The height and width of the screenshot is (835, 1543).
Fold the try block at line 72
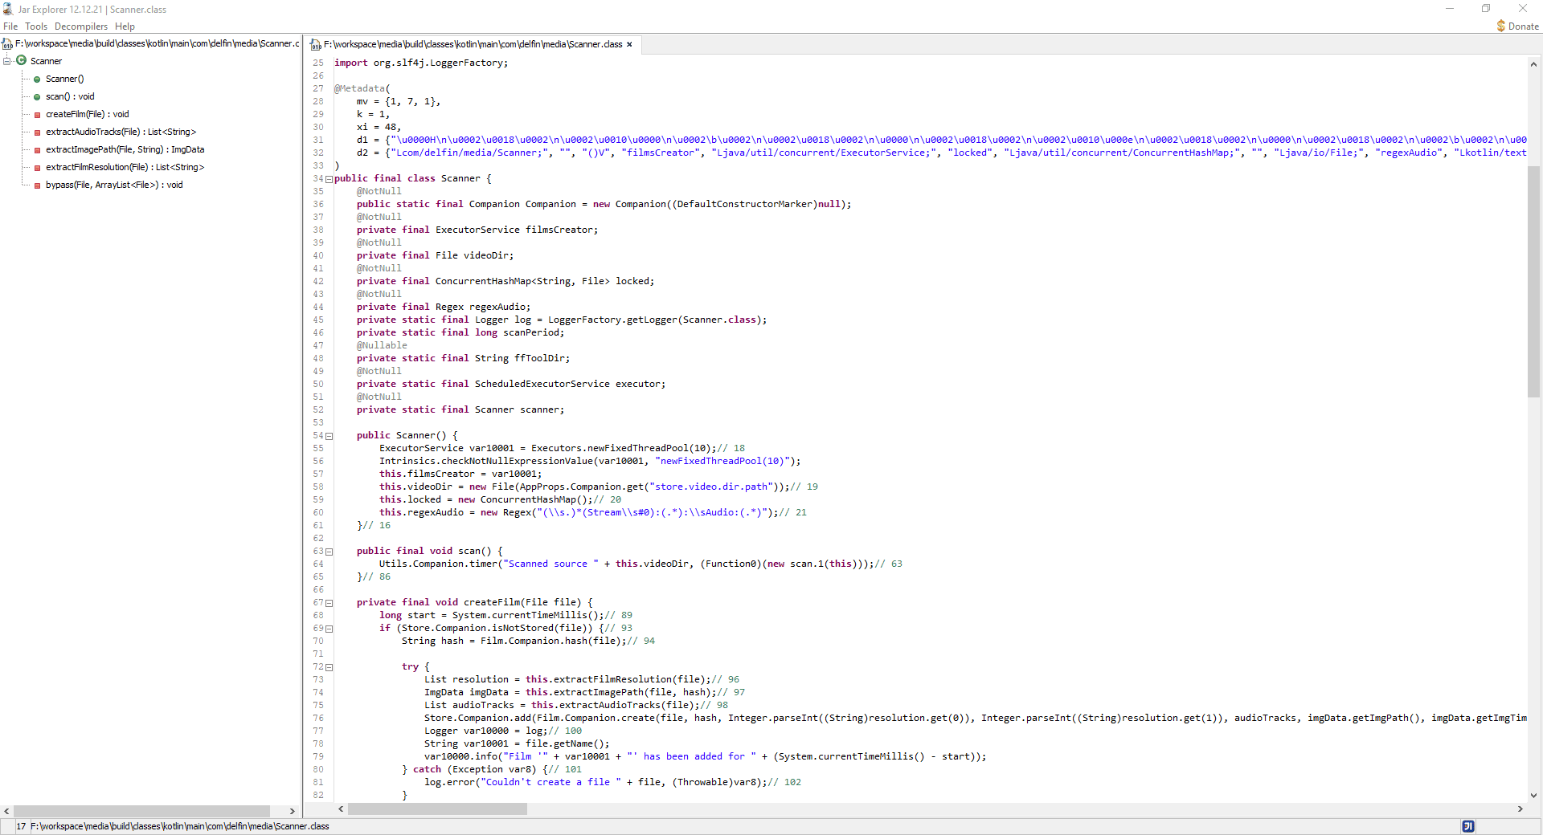tap(329, 667)
